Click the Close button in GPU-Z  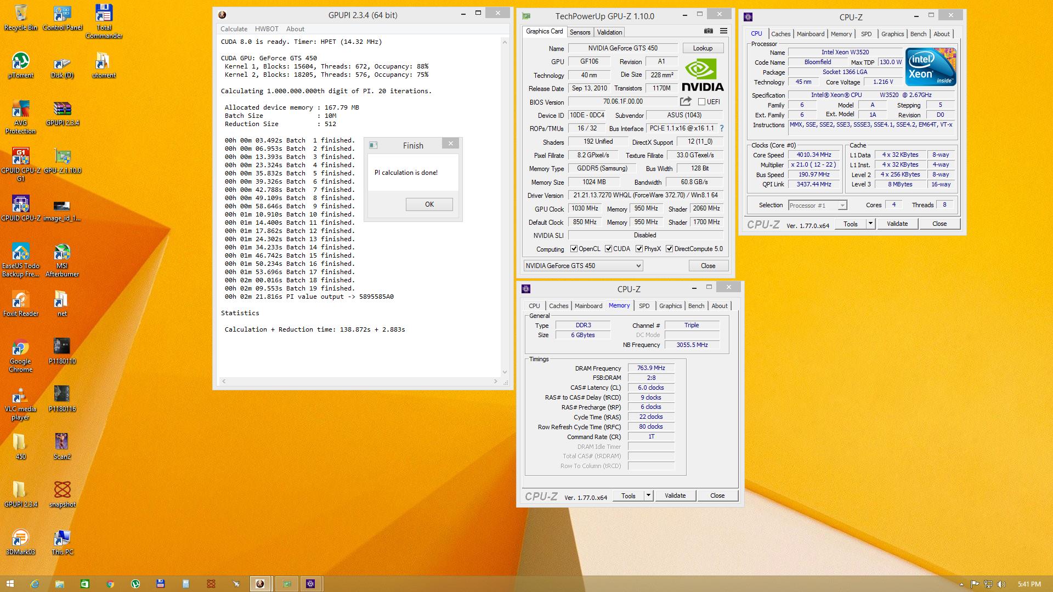click(708, 266)
